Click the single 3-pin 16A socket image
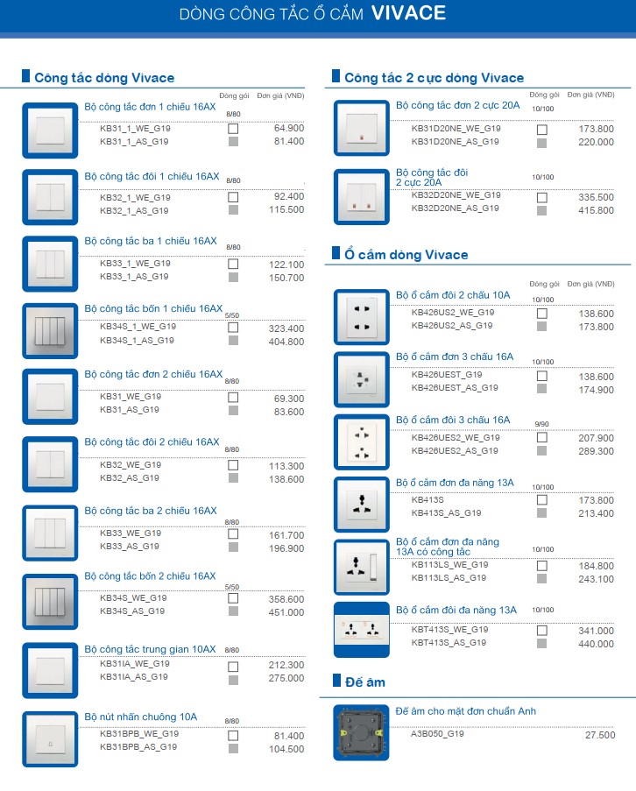Image resolution: width=636 pixels, height=791 pixels. (362, 379)
